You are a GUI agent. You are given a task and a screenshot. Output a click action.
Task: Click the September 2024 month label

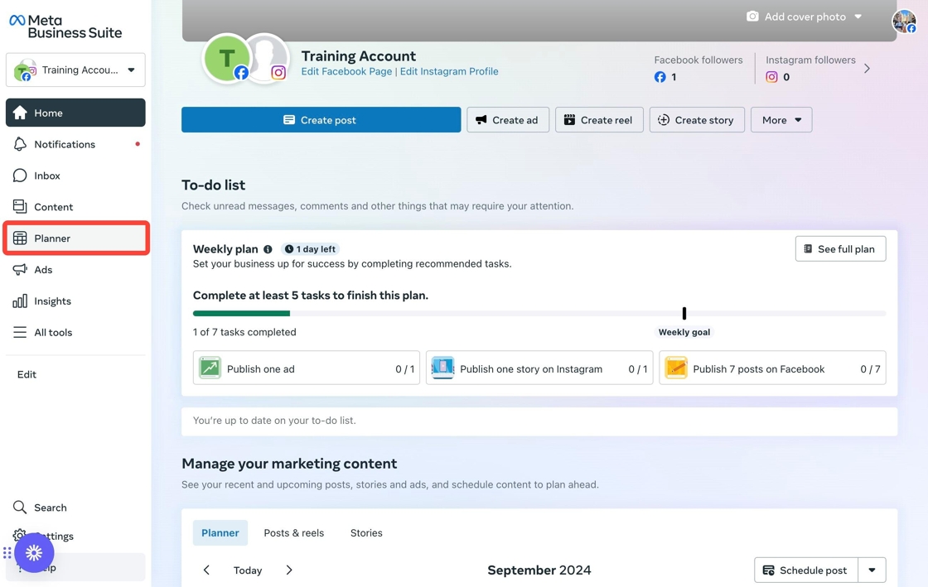[x=539, y=570]
